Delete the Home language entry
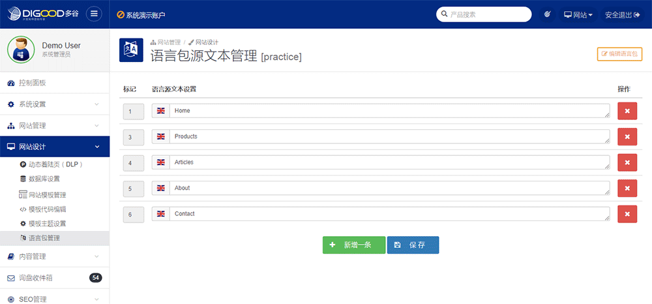 tap(627, 111)
